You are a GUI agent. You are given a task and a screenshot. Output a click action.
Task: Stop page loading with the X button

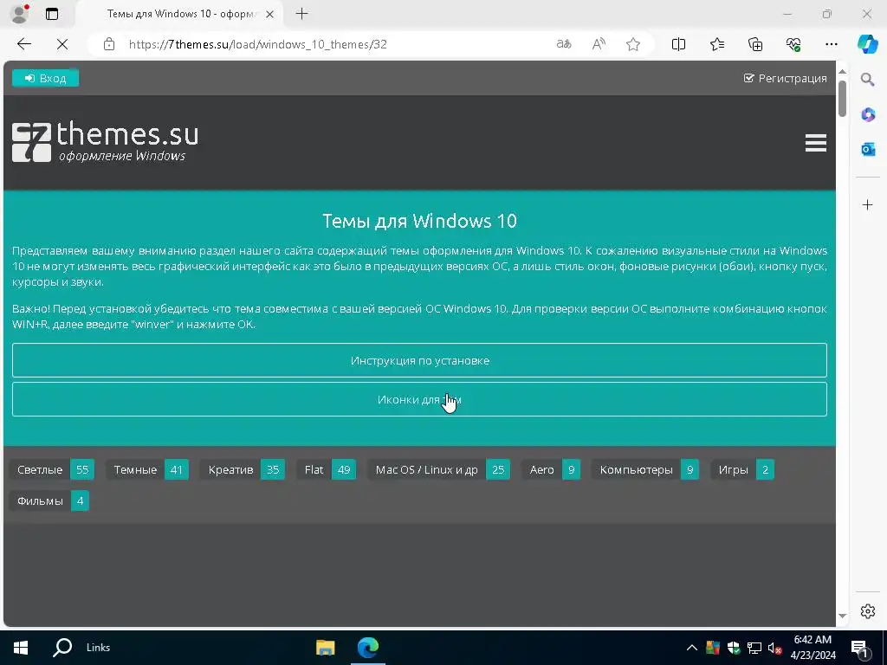coord(62,44)
